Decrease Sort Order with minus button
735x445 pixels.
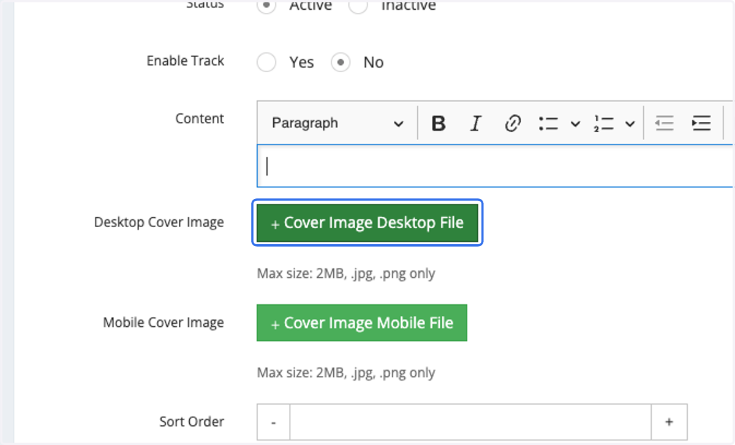pos(273,422)
